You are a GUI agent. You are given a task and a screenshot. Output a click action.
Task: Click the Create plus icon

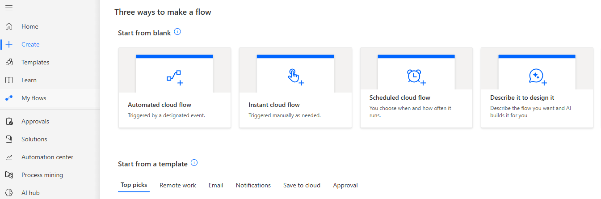pyautogui.click(x=9, y=44)
